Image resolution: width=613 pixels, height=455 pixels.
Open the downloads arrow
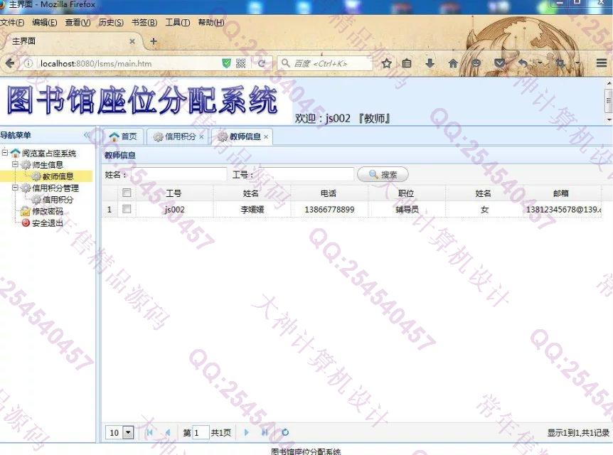tap(430, 63)
